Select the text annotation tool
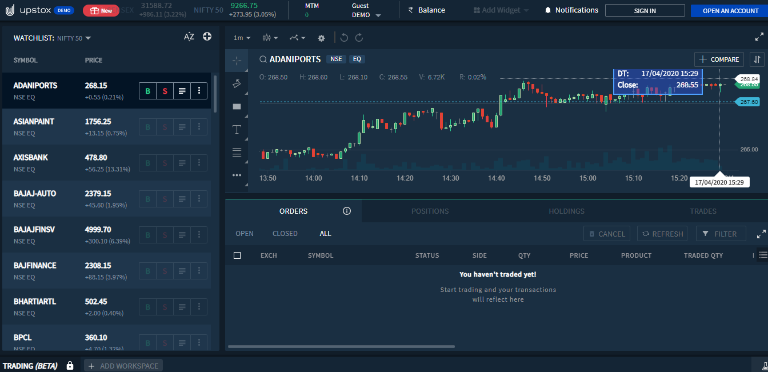This screenshot has width=768, height=372. (x=237, y=129)
